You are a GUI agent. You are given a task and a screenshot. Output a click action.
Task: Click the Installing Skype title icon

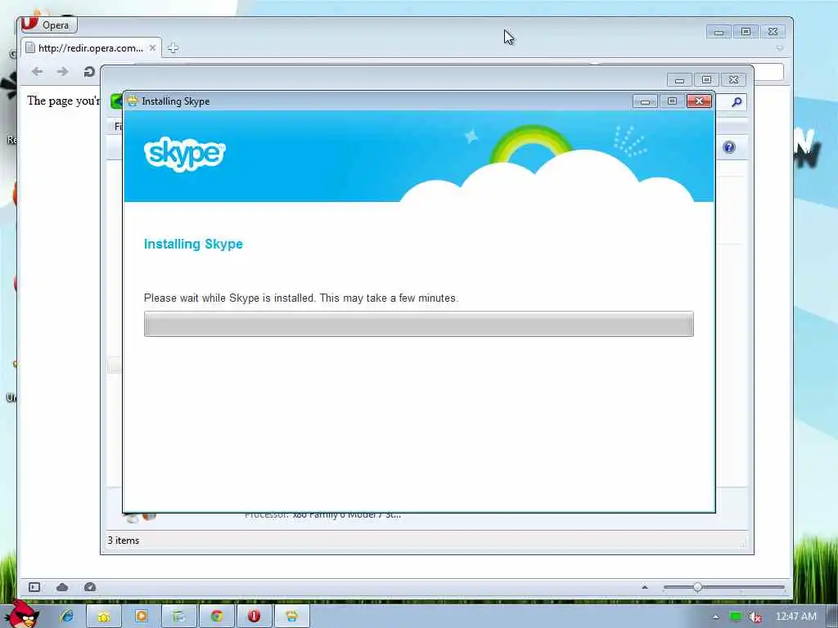(132, 101)
